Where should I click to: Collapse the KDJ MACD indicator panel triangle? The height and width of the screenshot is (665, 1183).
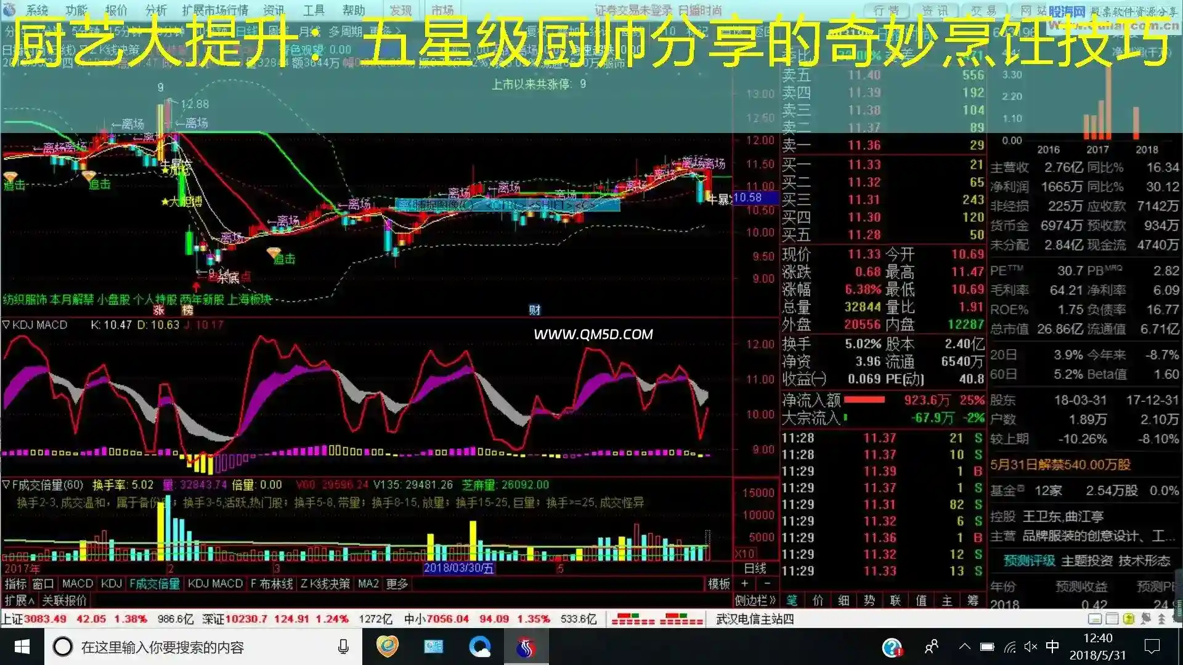[6, 324]
